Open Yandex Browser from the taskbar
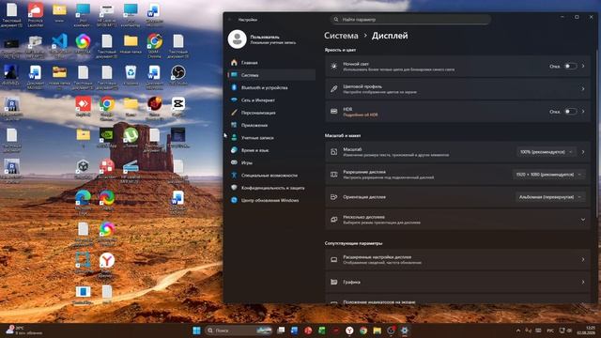 click(x=349, y=330)
